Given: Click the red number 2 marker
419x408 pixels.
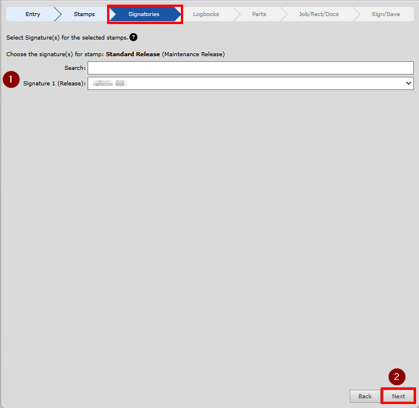Looking at the screenshot, I should pos(397,376).
